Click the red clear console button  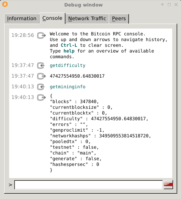168,185
